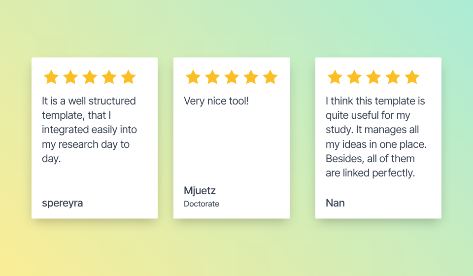Click the reviewer name Nan
The image size is (473, 276).
pos(335,203)
